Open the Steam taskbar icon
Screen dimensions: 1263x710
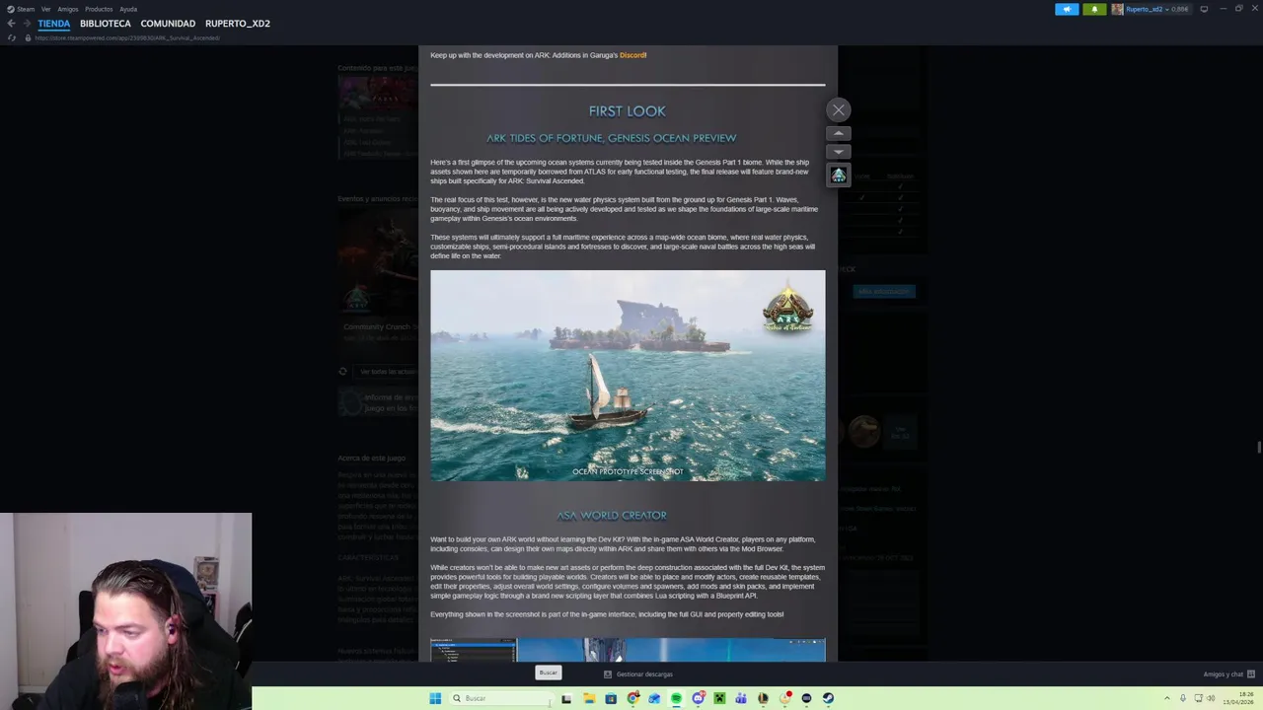point(828,698)
